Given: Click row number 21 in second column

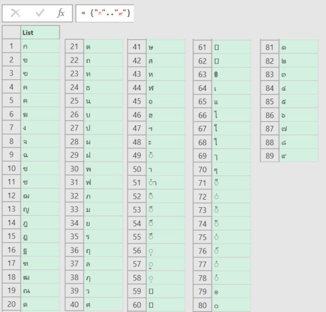Looking at the screenshot, I should pos(74,47).
